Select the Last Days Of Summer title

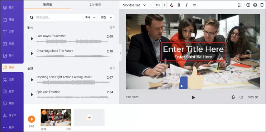51,36
